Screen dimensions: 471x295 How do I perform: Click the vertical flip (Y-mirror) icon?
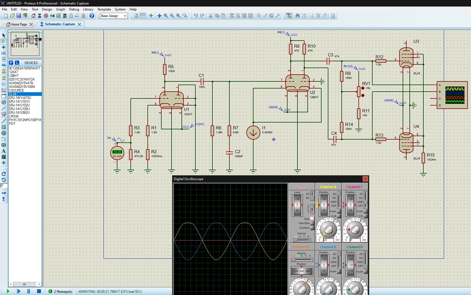[4, 199]
